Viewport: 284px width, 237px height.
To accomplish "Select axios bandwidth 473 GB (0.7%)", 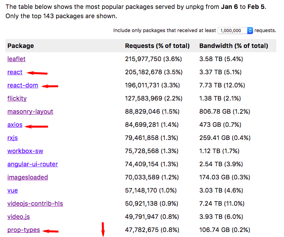I will click(220, 124).
